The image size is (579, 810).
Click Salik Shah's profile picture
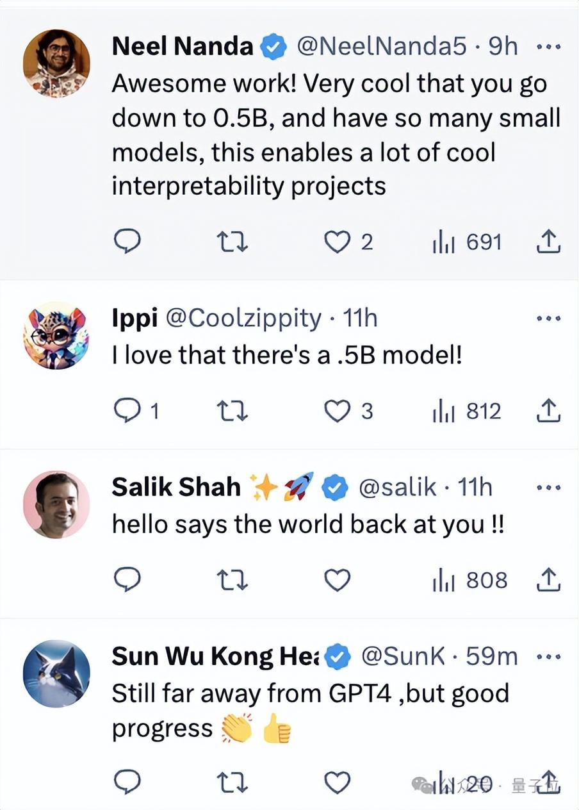tap(56, 504)
